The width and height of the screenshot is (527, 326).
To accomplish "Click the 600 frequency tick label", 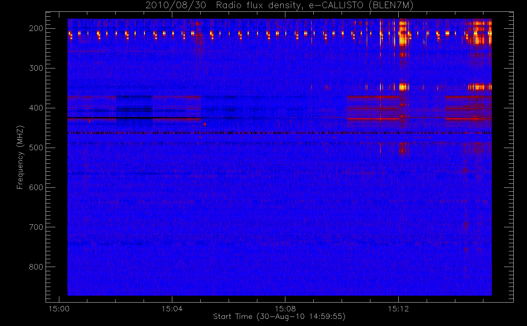I will pos(36,187).
